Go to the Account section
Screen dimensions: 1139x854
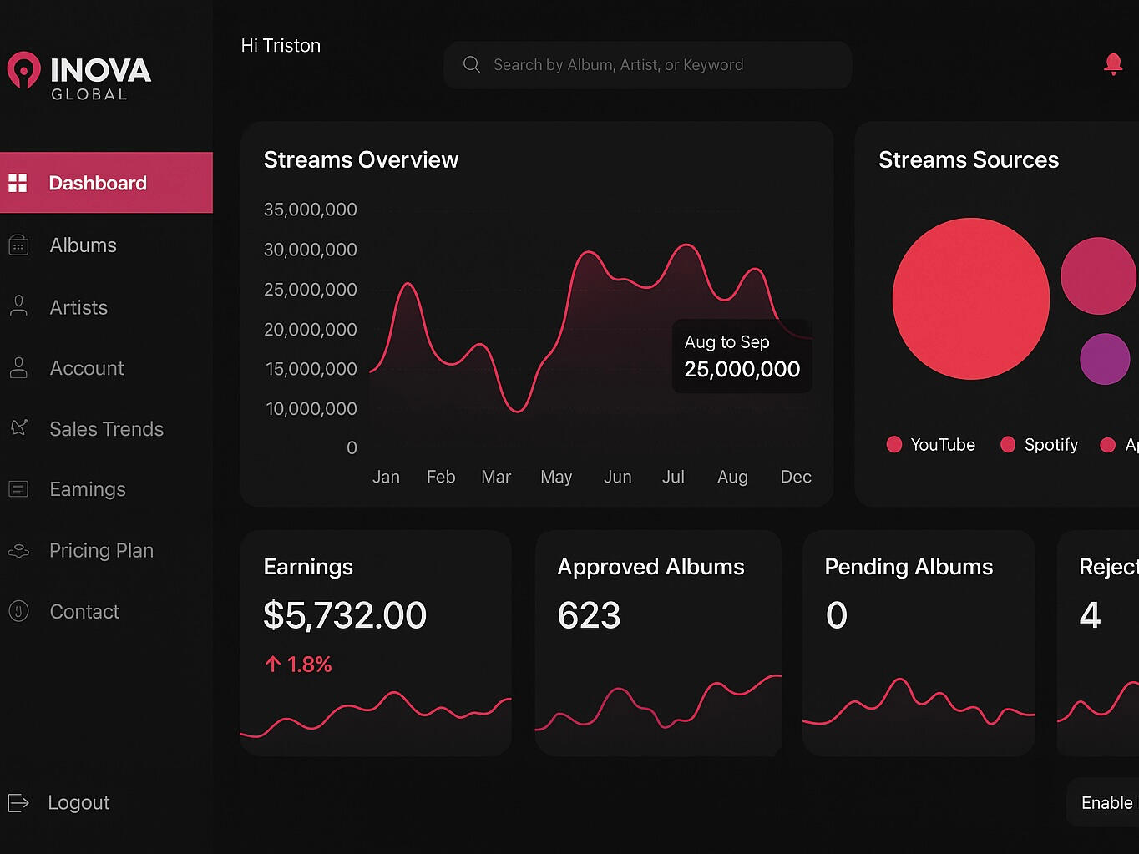pyautogui.click(x=87, y=368)
